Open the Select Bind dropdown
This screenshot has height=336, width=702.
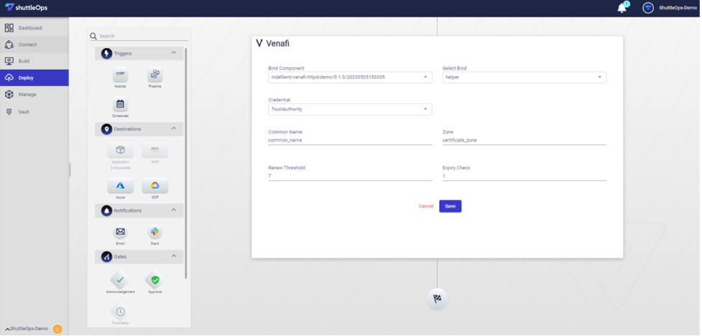(525, 78)
